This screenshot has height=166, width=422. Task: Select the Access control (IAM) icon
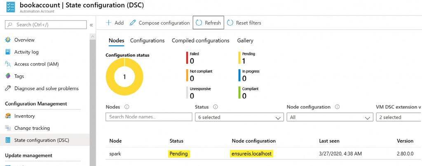click(7, 64)
